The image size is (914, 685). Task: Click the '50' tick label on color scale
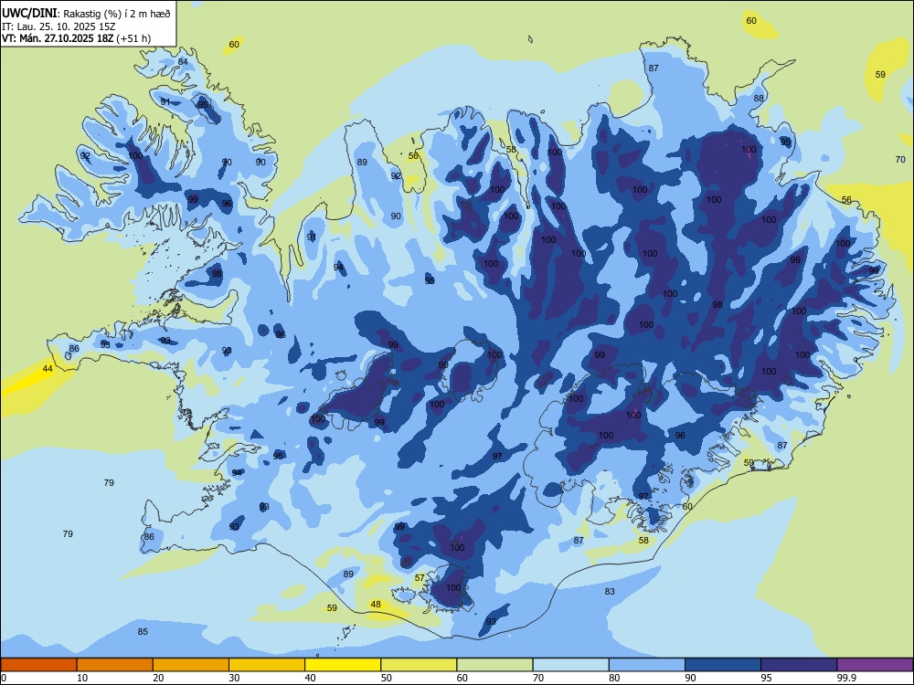point(386,678)
